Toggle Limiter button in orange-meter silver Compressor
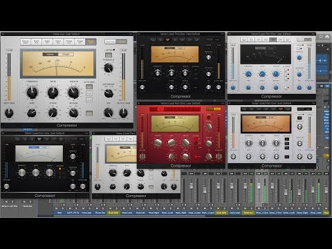Image resolution: width=332 pixels, height=249 pixels. coord(299,118)
